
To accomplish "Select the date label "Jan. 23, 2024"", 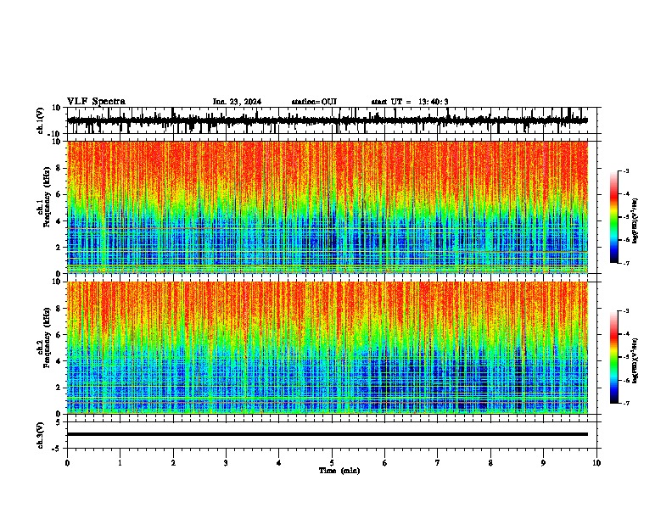I will point(237,102).
